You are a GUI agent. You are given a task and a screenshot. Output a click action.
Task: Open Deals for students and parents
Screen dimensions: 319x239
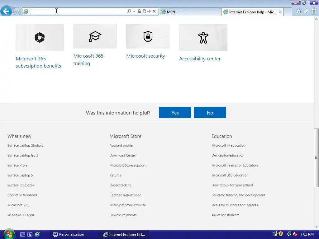235,205
